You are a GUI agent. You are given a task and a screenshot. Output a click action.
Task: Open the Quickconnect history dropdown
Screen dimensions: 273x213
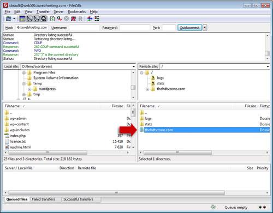click(205, 28)
